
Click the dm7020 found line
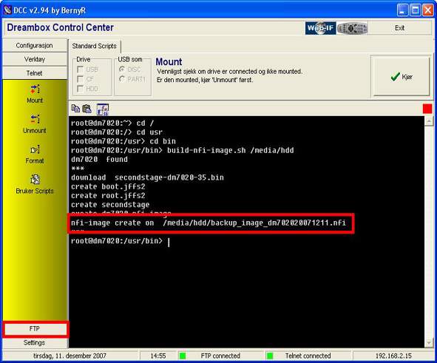click(99, 160)
